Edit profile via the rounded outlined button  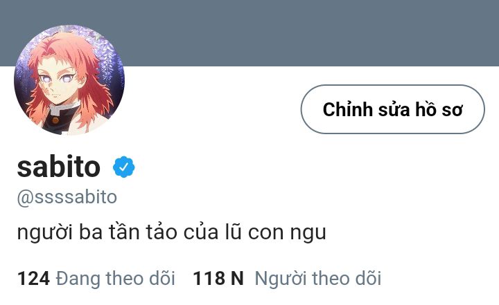393,109
